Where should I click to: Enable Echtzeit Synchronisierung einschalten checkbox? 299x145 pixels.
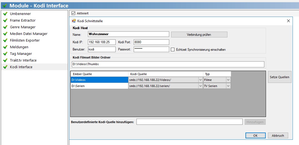coord(173,50)
